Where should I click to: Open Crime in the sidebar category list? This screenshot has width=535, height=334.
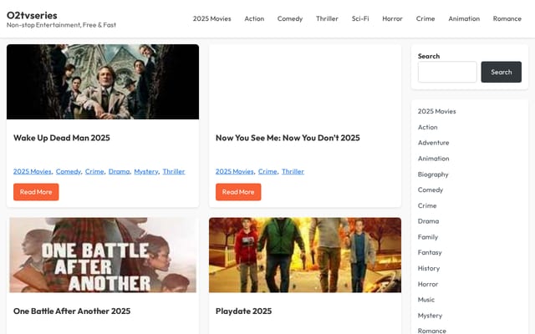coord(427,205)
